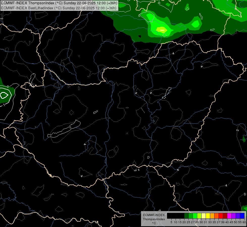Click the legend tick value 29
Screen dimensions: 247x227
pyautogui.click(x=197, y=222)
